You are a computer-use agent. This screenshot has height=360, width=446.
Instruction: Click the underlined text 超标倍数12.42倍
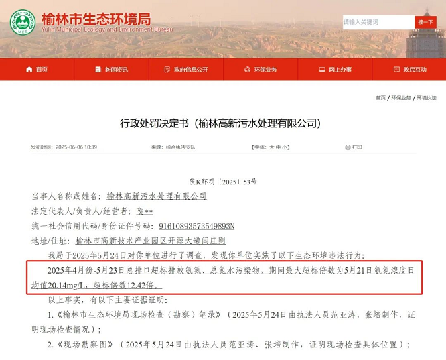point(126,285)
